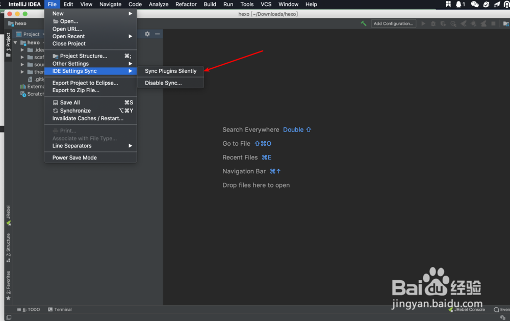Expand the source folder node
510x321 pixels.
(22, 64)
